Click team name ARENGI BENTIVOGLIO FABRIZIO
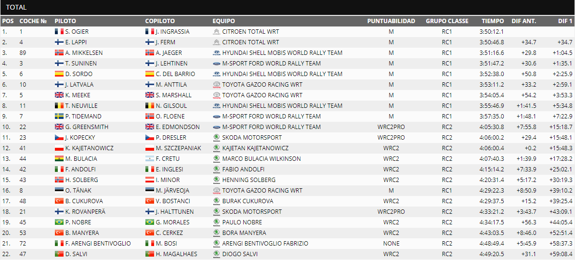 pos(265,244)
